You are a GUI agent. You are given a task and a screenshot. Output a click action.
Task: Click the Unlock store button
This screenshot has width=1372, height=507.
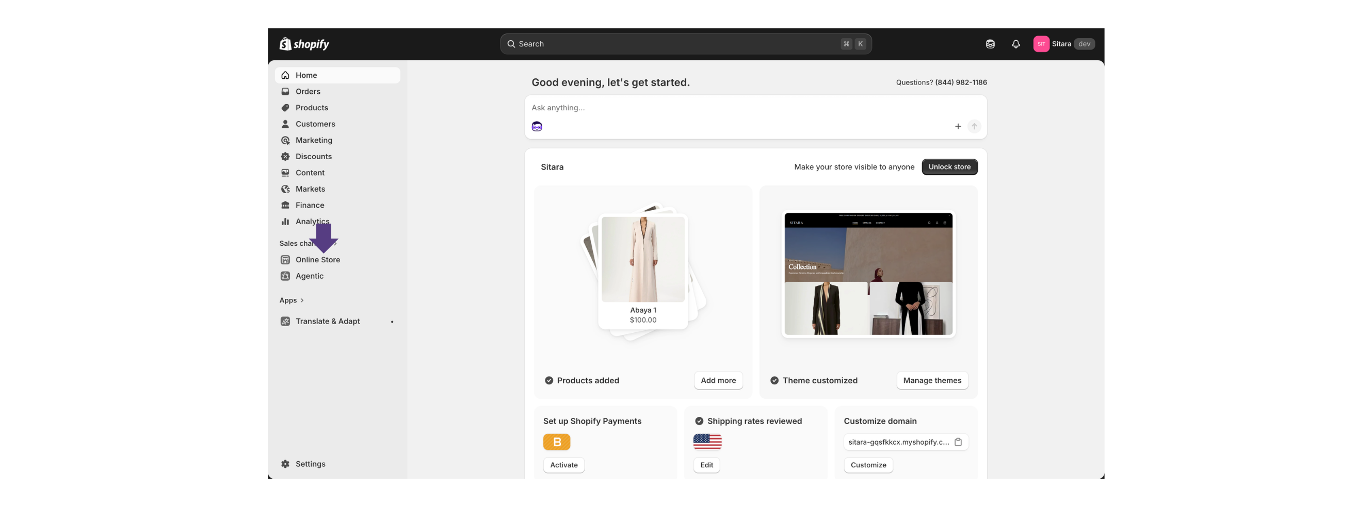pyautogui.click(x=949, y=167)
